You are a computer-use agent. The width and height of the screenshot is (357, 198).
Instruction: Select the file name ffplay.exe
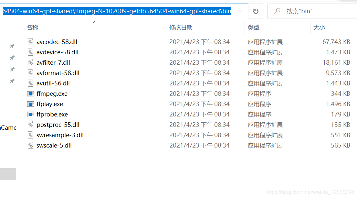[50, 104]
